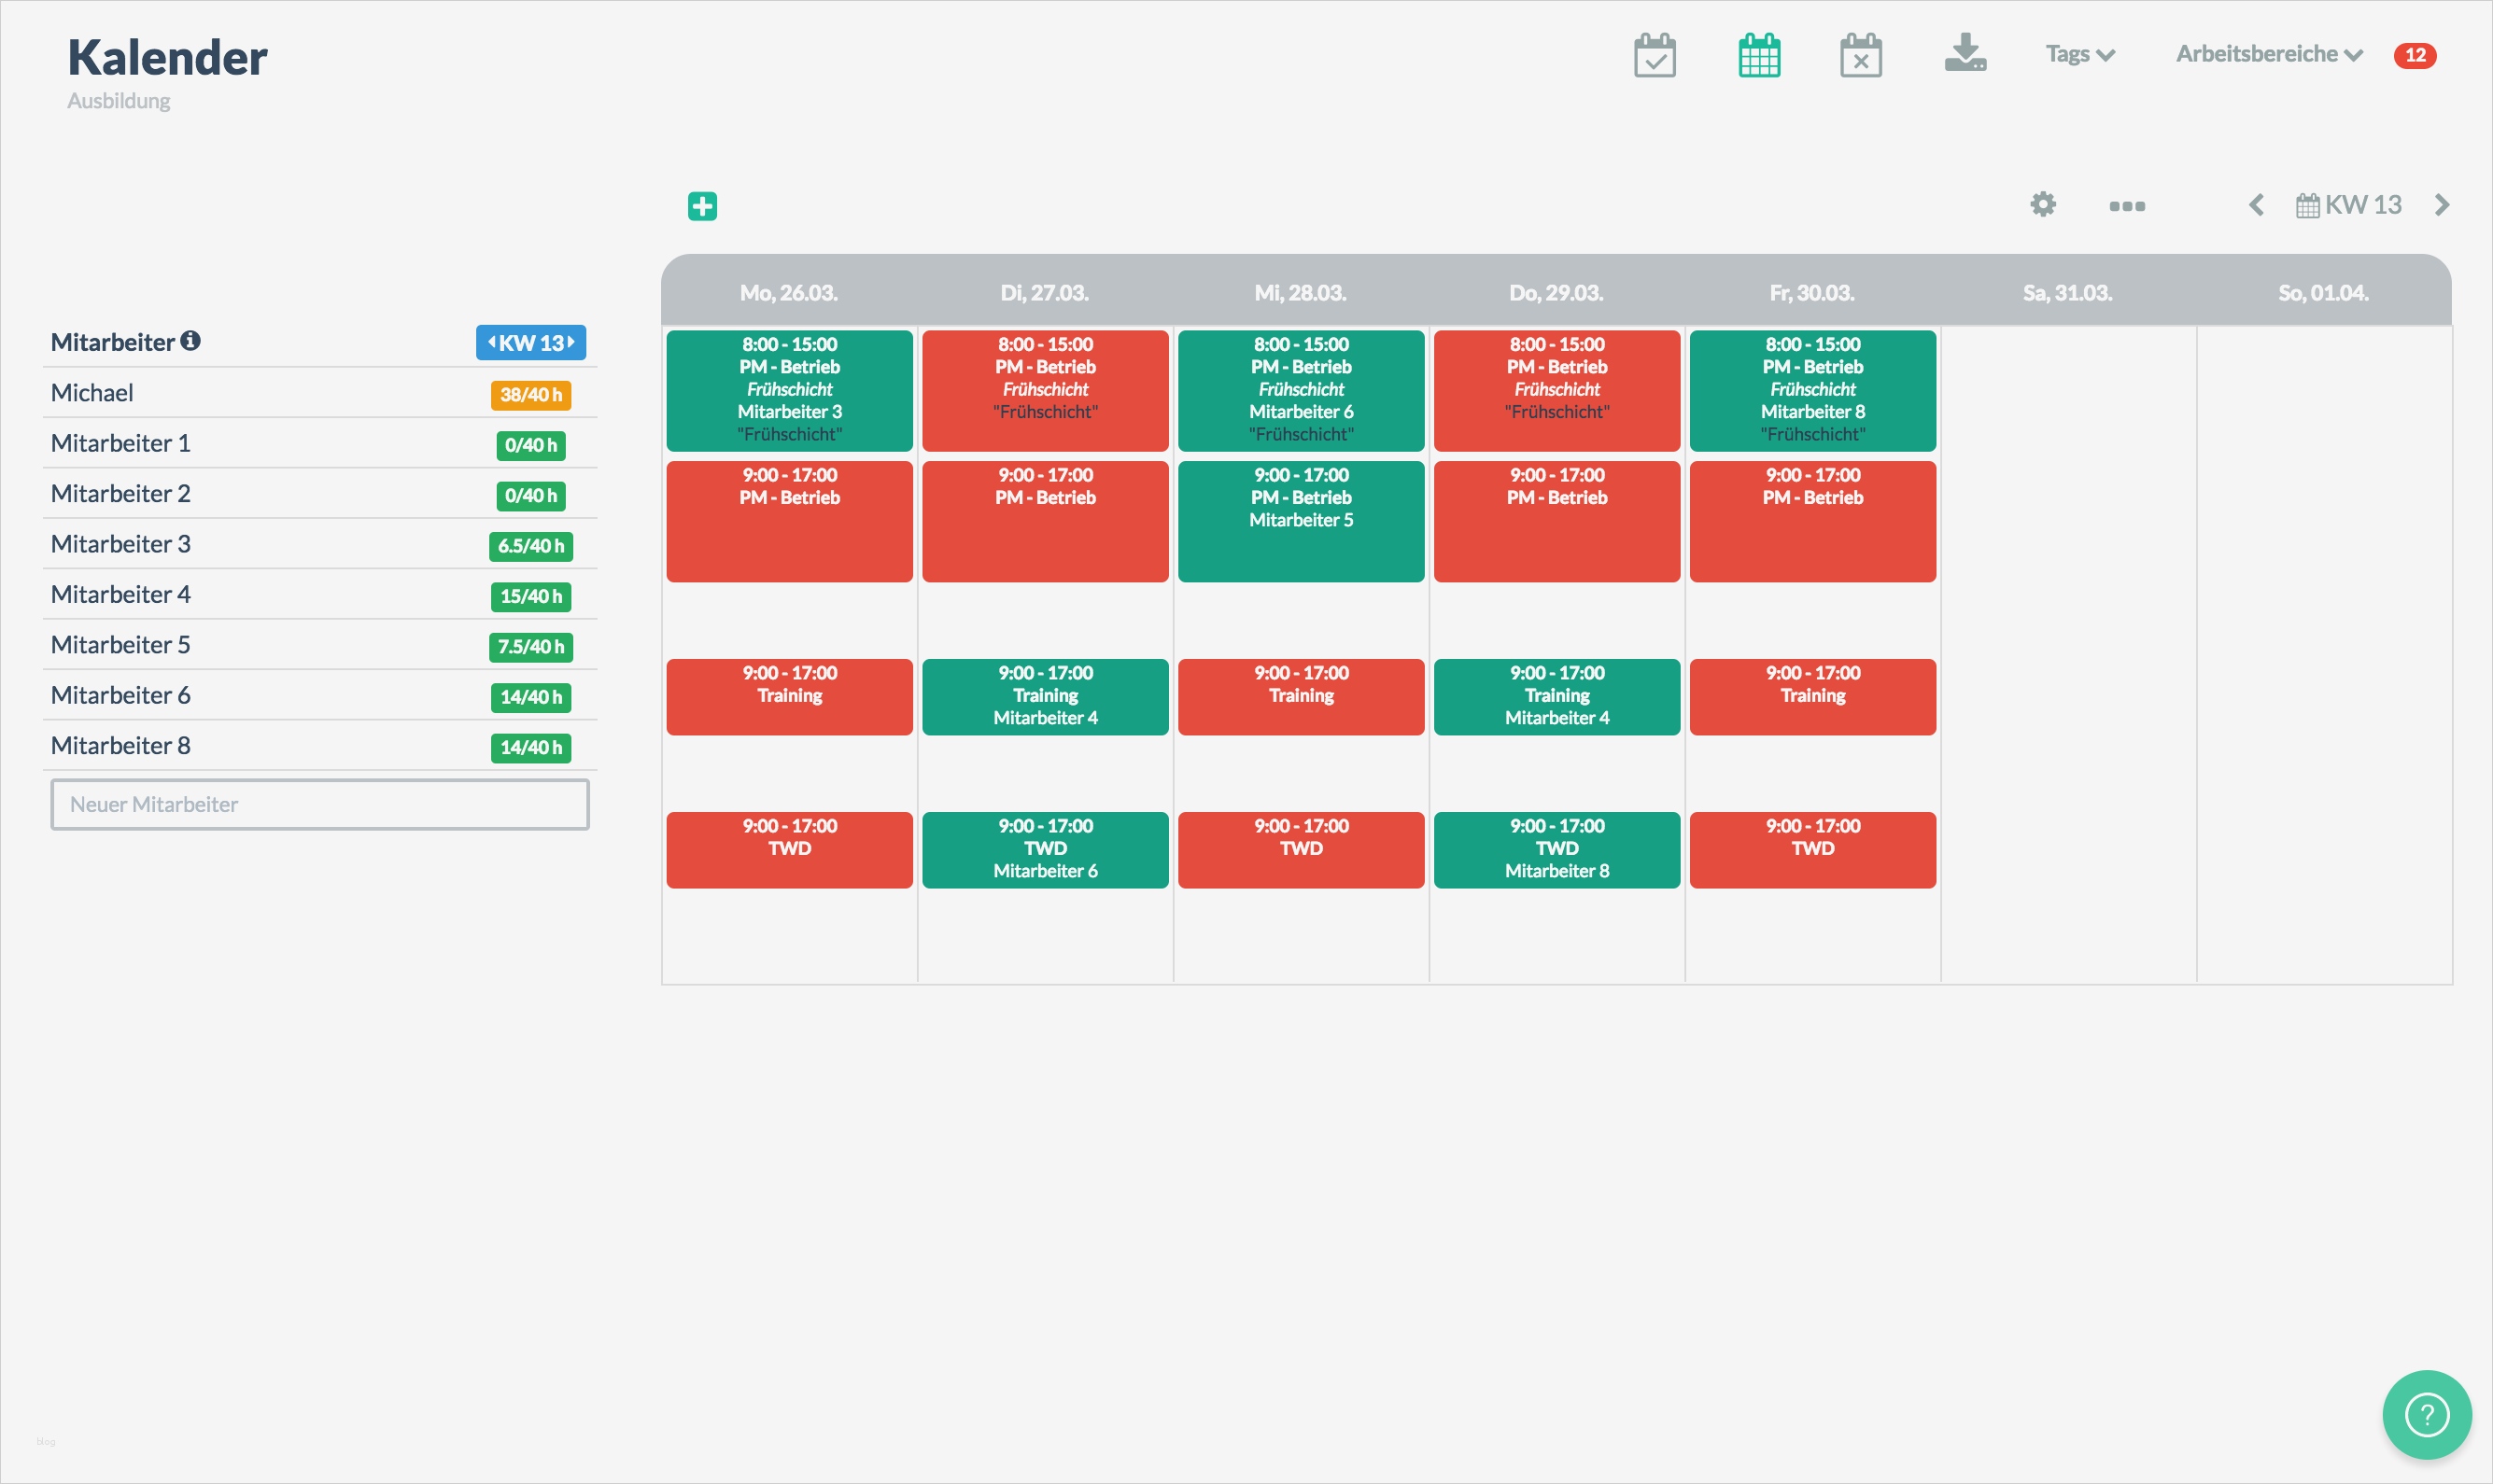Click the download icon in the header
The height and width of the screenshot is (1484, 2493).
click(1965, 53)
